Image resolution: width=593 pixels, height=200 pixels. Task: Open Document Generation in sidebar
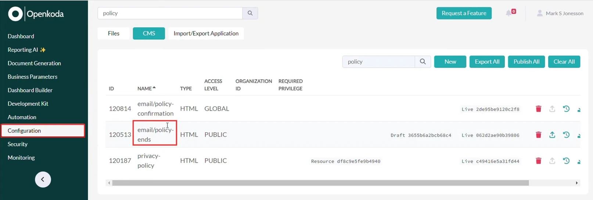34,63
